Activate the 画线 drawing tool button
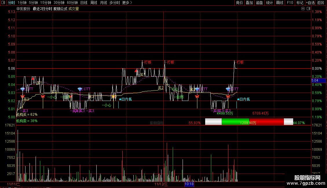The height and width of the screenshot is (188, 327). 280,3
